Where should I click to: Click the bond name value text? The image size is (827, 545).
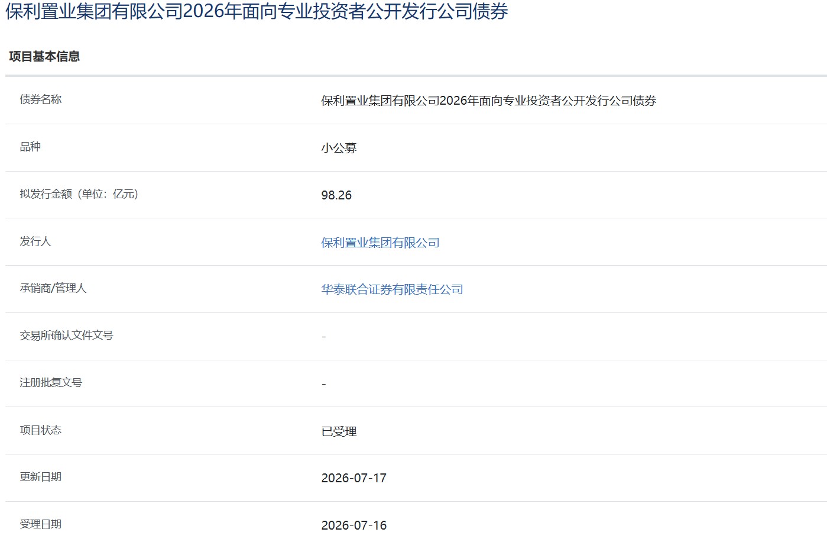(x=489, y=101)
